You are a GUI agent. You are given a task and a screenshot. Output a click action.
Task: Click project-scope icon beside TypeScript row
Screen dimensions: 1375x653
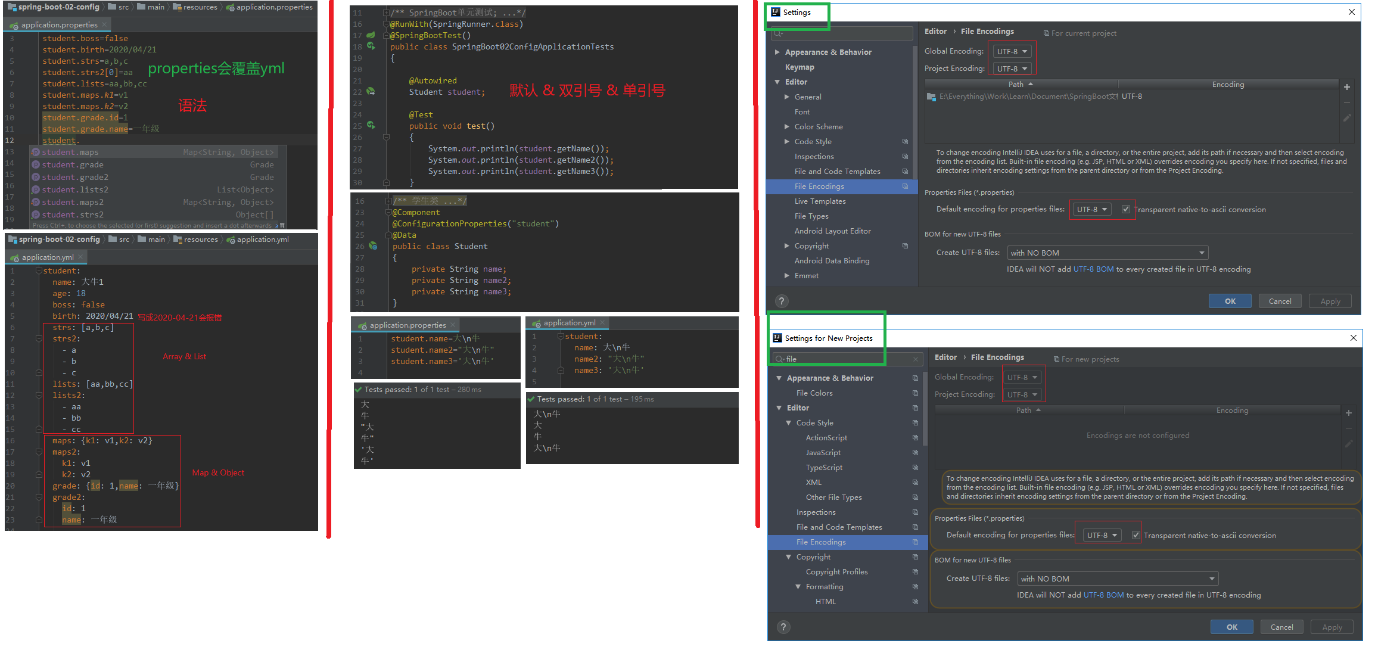[x=915, y=468]
